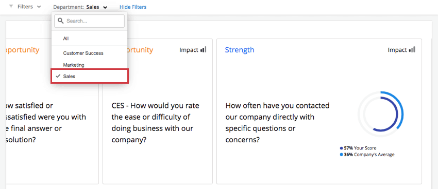Click the donut chart on Strength card

[x=380, y=114]
